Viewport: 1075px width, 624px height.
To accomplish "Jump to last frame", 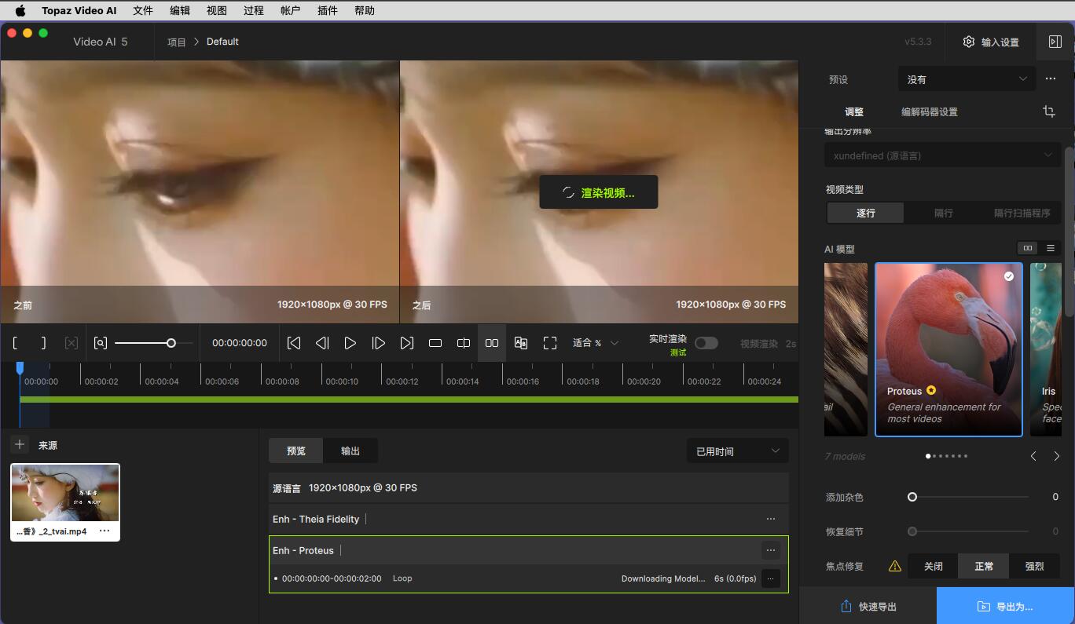I will [407, 343].
